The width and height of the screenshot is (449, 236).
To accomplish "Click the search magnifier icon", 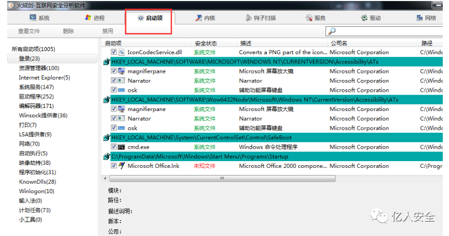I will point(332,31).
